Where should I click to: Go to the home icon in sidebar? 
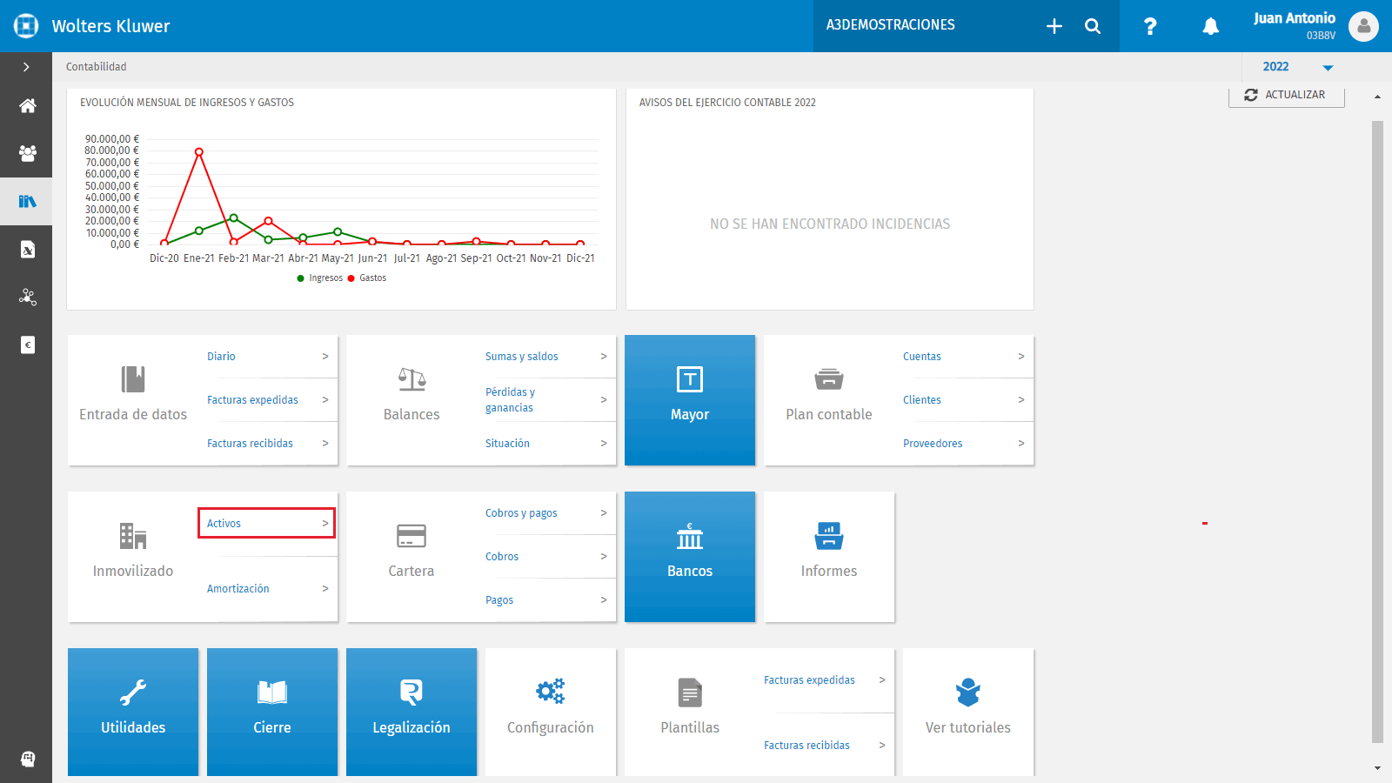pos(28,106)
